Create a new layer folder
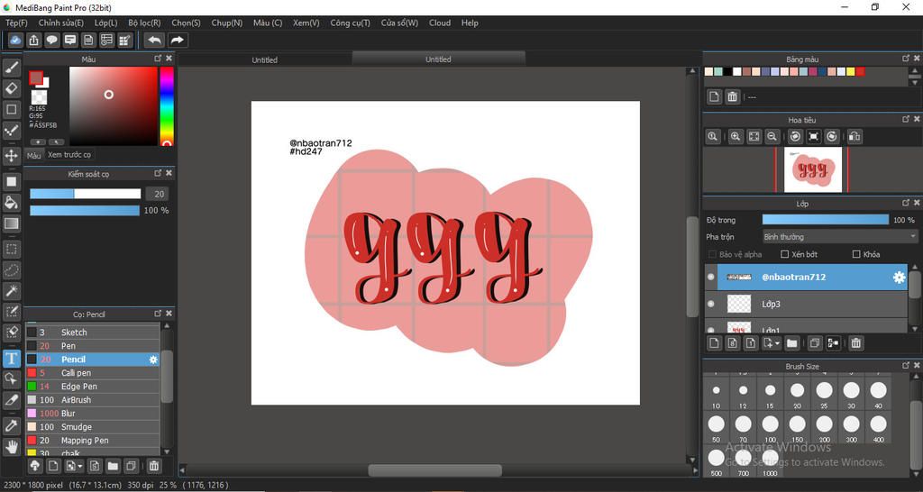 click(791, 343)
